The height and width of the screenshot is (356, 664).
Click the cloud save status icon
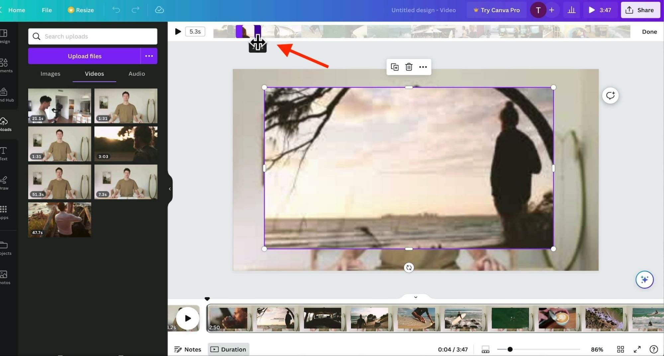coord(159,10)
